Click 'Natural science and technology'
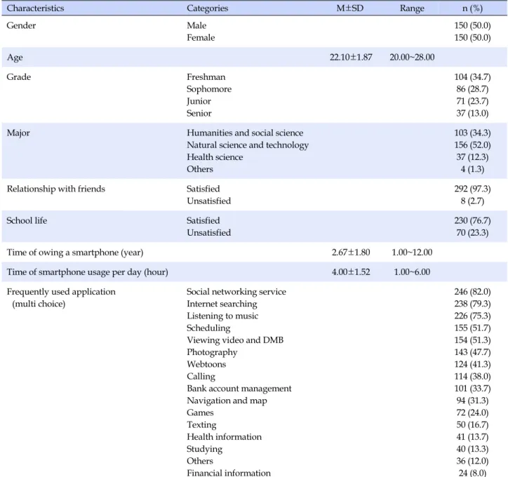 [248, 145]
